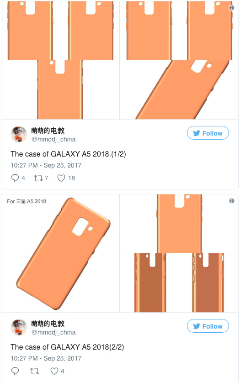Open @mmddj_china handle in second tweet
The image size is (240, 382).
point(53,332)
